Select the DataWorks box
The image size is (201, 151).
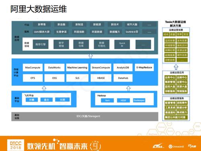tap(54, 68)
